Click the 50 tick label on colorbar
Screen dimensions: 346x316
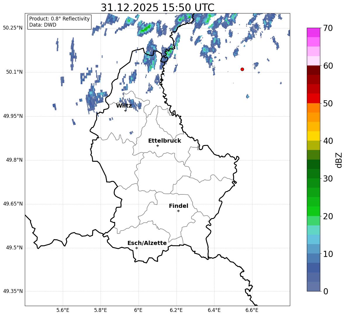[328, 103]
